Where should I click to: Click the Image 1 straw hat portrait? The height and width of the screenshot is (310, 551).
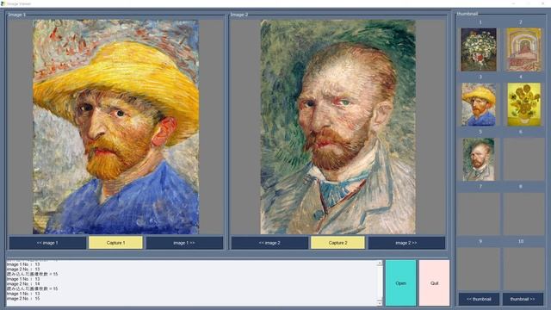click(115, 127)
